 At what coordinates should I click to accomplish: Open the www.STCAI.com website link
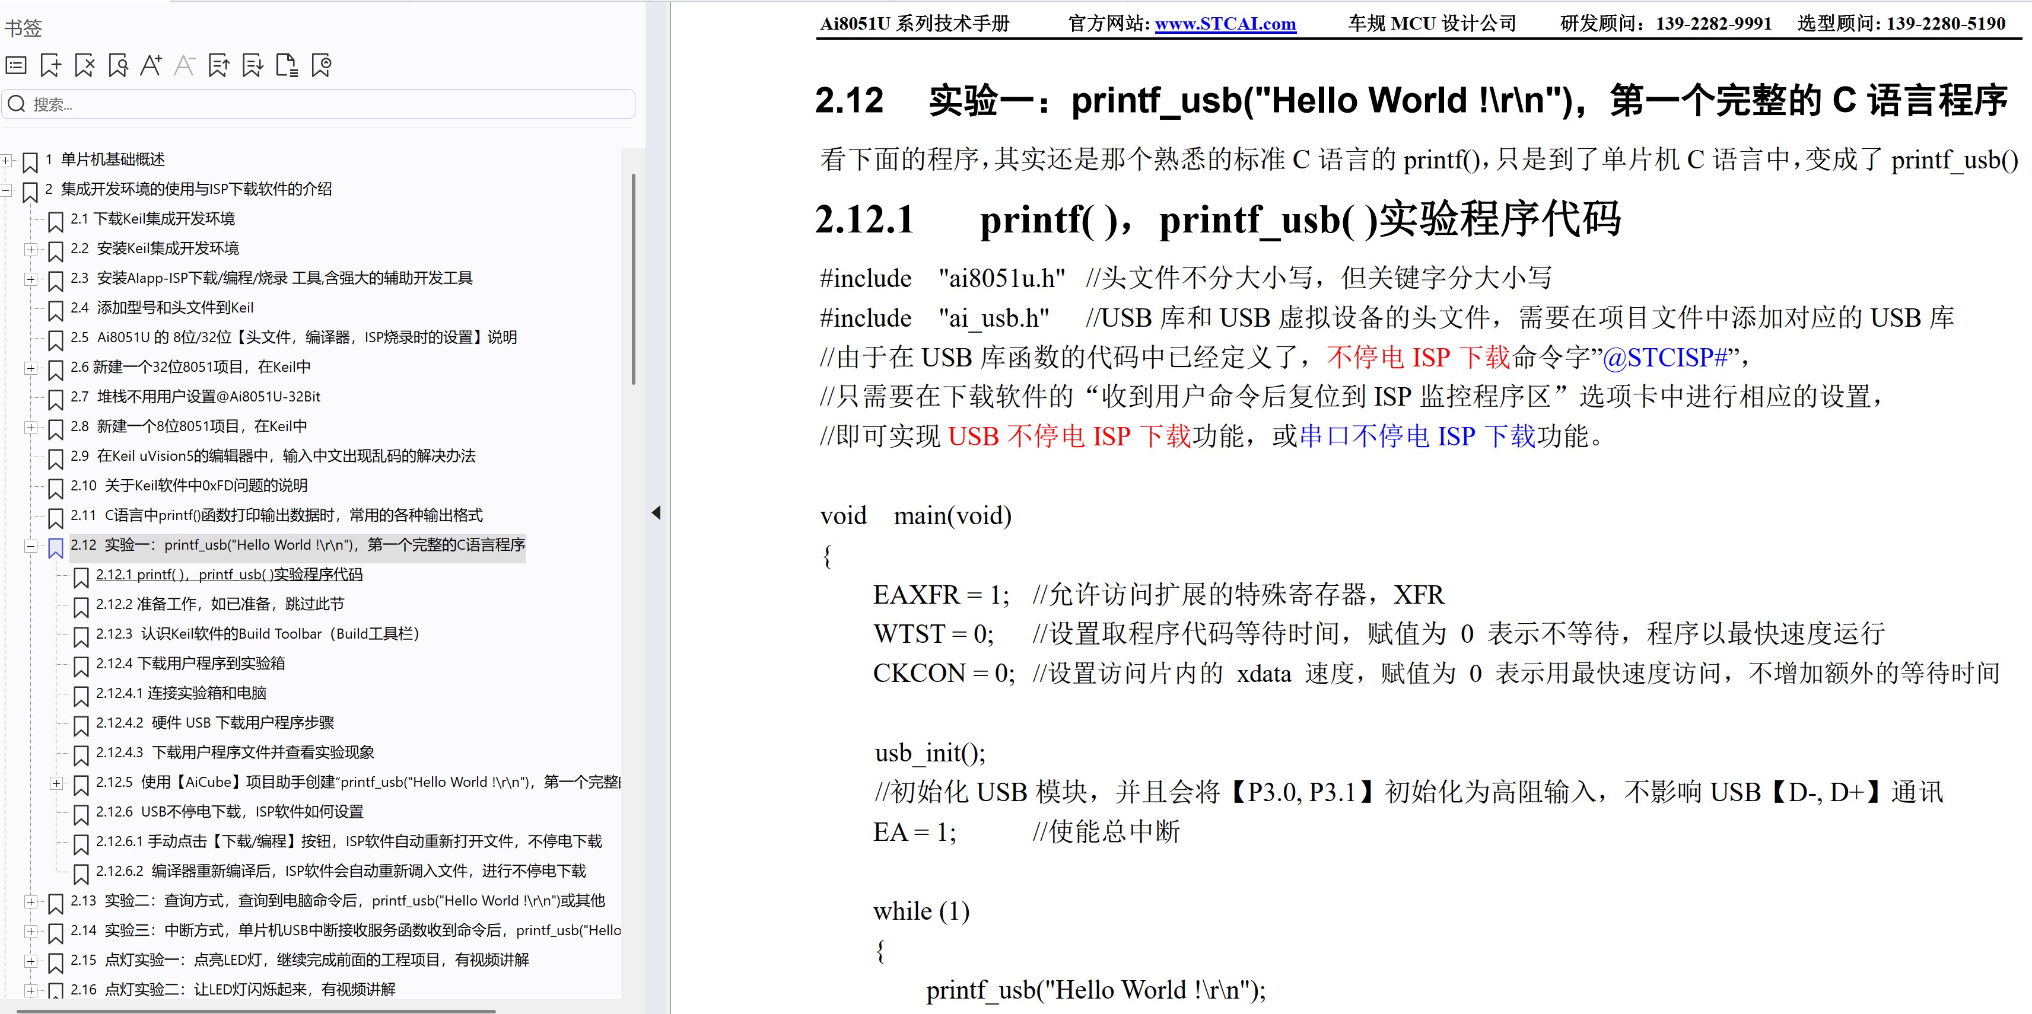click(1225, 24)
